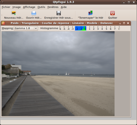Image resolution: width=137 pixels, height=125 pixels.
Task: Click the Nouveau Hdr toolbar icon
Action: coord(14,13)
